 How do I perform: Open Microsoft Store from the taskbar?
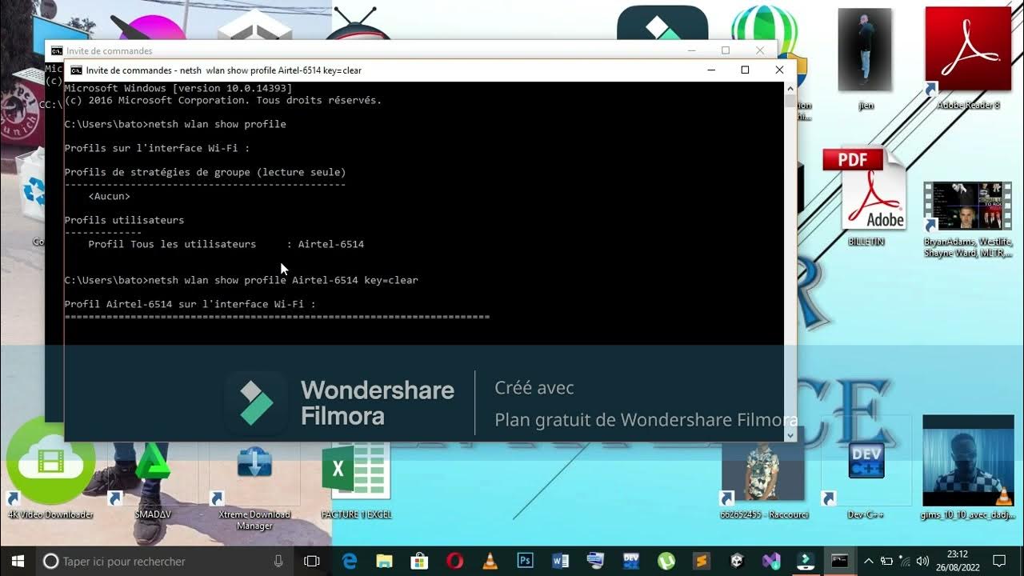tap(420, 561)
